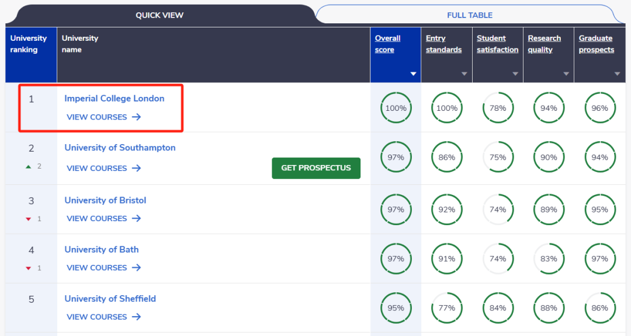Click rank number 2 for Southampton
The width and height of the screenshot is (631, 336).
pos(32,148)
